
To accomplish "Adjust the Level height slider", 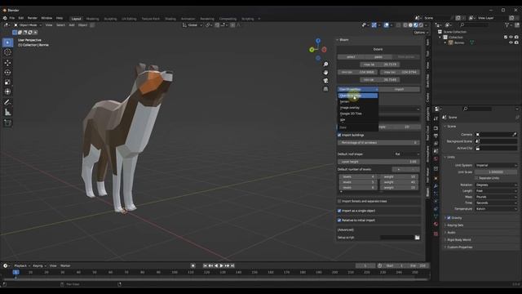I will pyautogui.click(x=378, y=162).
